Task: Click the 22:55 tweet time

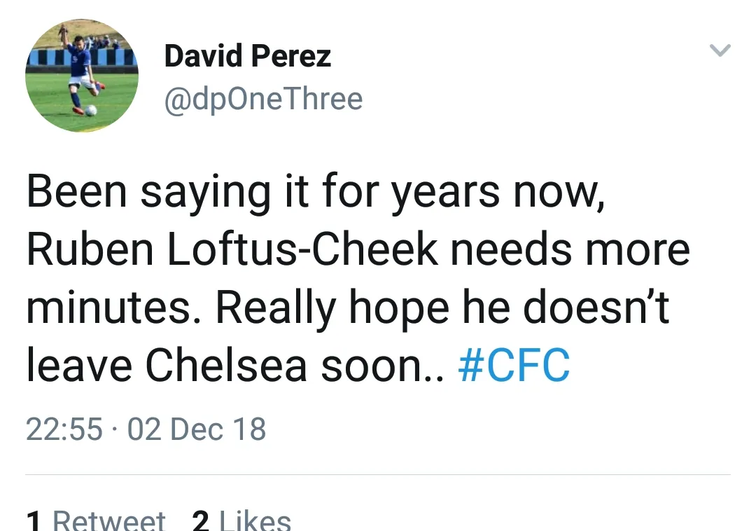Action: tap(64, 429)
